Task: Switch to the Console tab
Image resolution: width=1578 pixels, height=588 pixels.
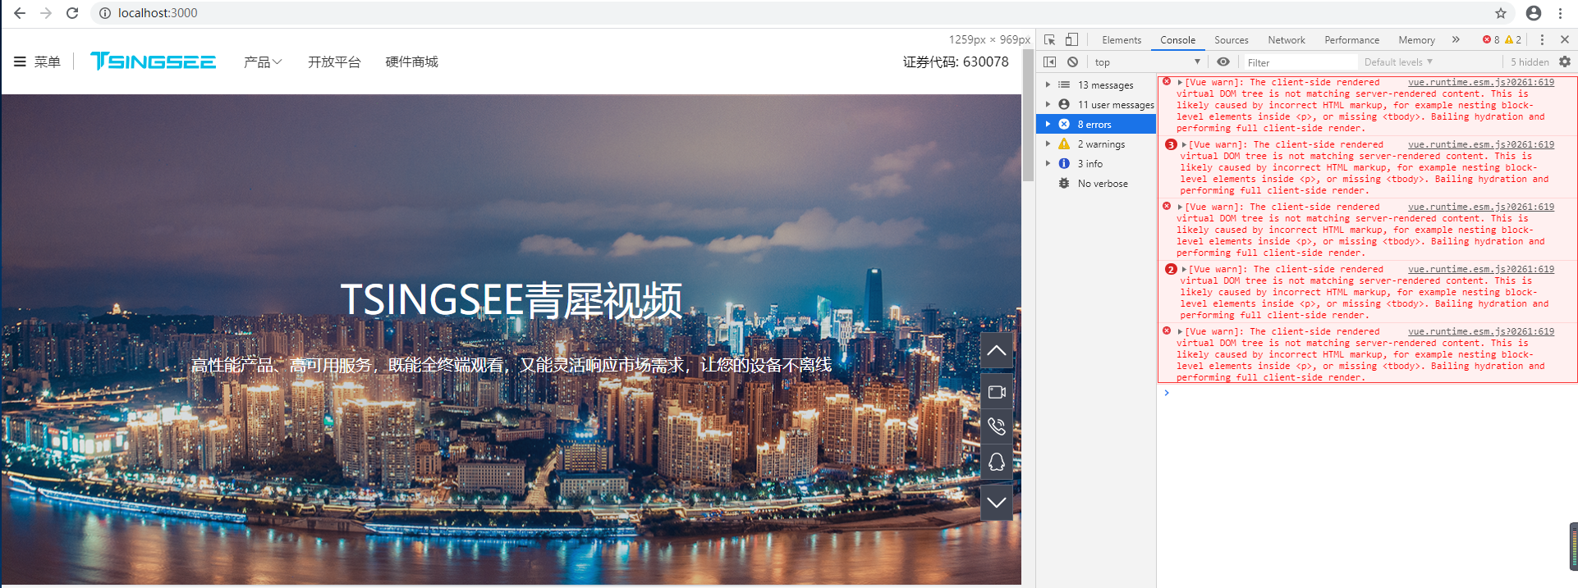Action: (1177, 39)
